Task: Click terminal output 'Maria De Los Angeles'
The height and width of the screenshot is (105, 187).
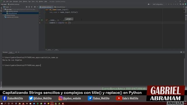Action: pyautogui.click(x=12, y=60)
